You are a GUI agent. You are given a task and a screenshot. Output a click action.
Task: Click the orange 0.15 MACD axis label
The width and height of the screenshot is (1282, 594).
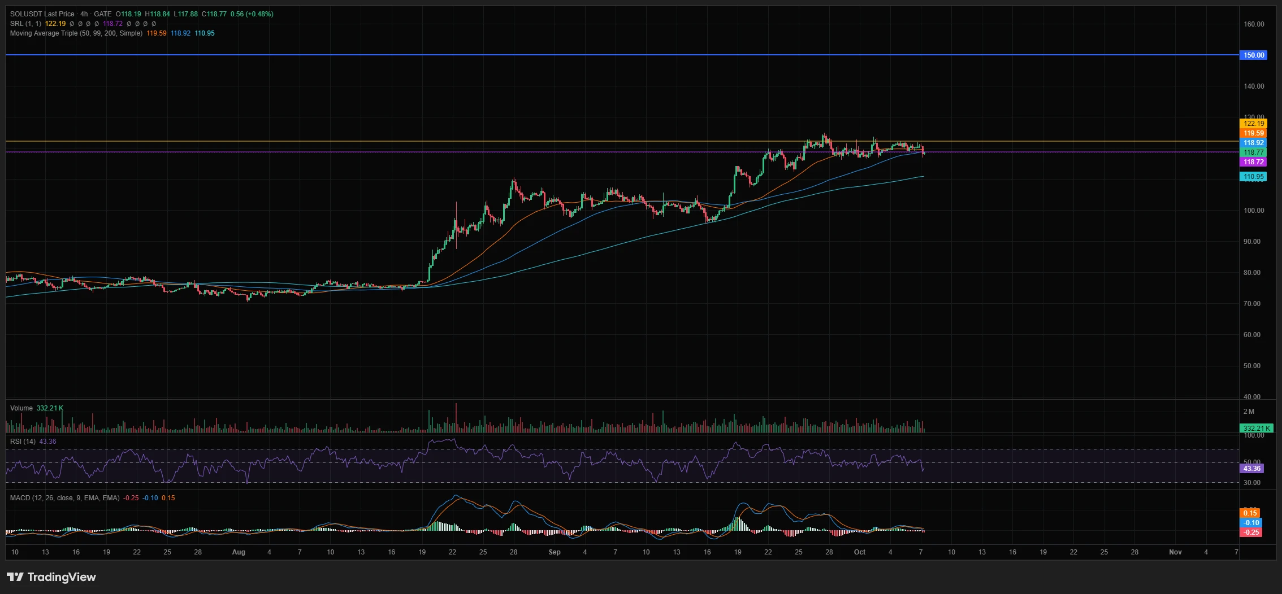pos(1250,513)
